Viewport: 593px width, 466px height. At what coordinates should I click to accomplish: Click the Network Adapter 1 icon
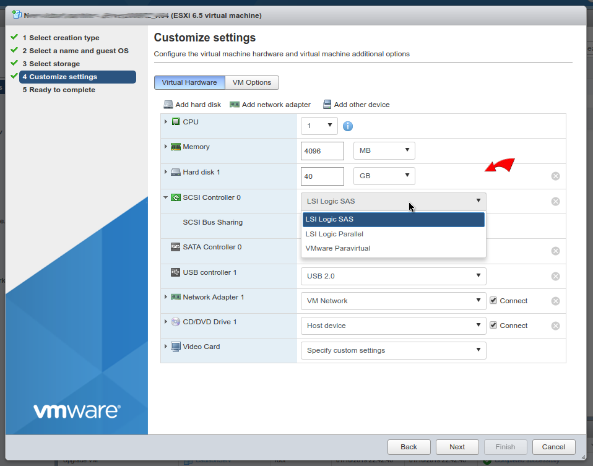pos(176,297)
